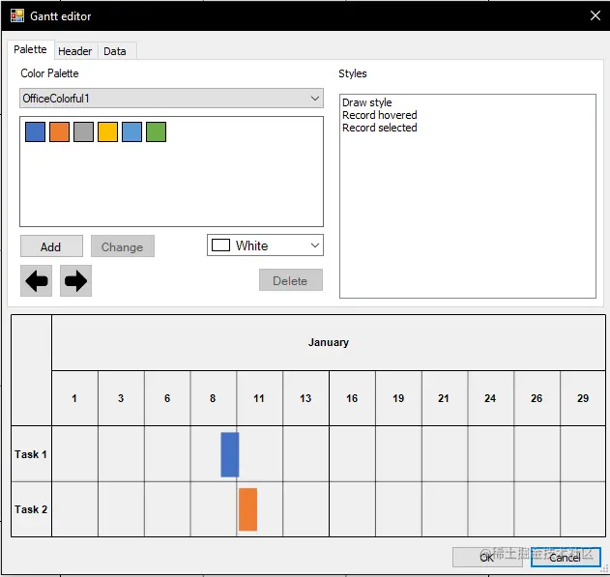This screenshot has width=610, height=577.
Task: Select the light blue palette swatch
Action: point(131,131)
